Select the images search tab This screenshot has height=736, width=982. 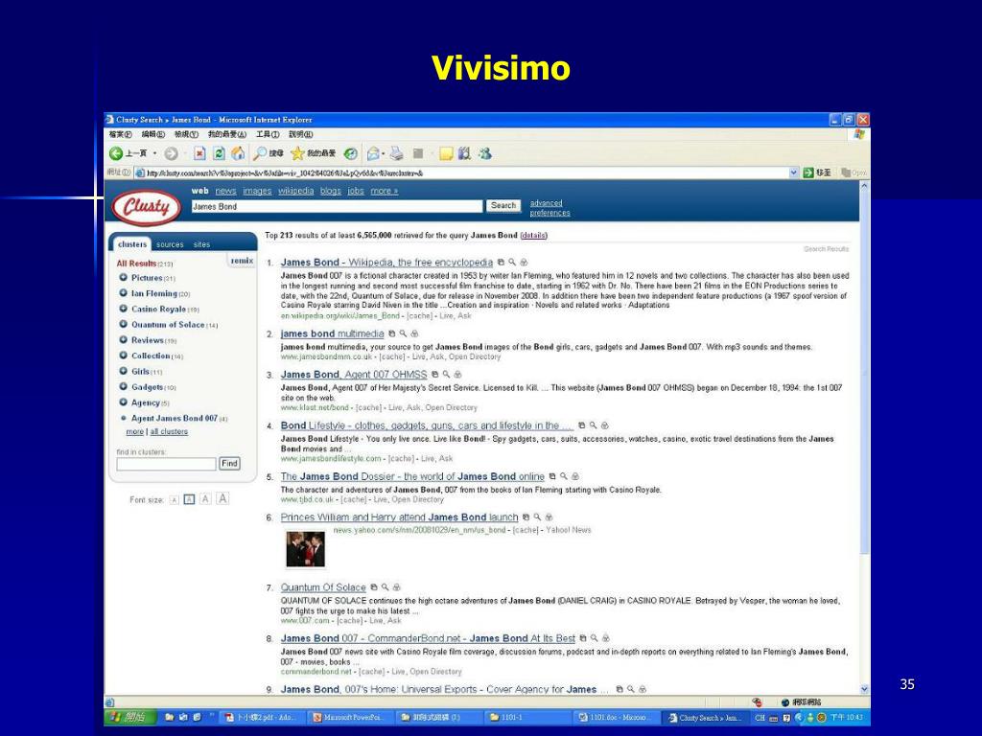[257, 191]
